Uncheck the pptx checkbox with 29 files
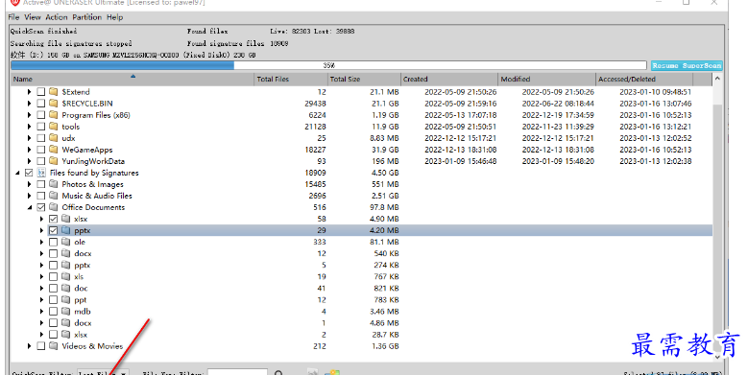Image resolution: width=748 pixels, height=375 pixels. [53, 230]
